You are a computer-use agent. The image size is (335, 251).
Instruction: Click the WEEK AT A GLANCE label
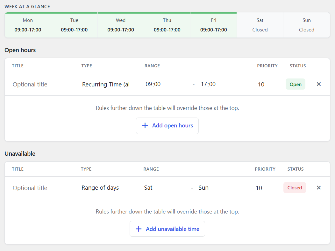[x=27, y=7]
